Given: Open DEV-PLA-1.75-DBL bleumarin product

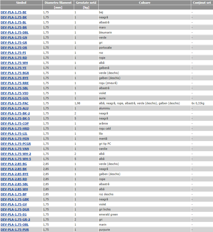Looking at the screenshot, I should pos(15,32).
